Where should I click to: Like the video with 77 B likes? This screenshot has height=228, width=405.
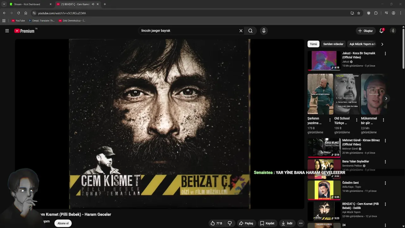[216, 223]
